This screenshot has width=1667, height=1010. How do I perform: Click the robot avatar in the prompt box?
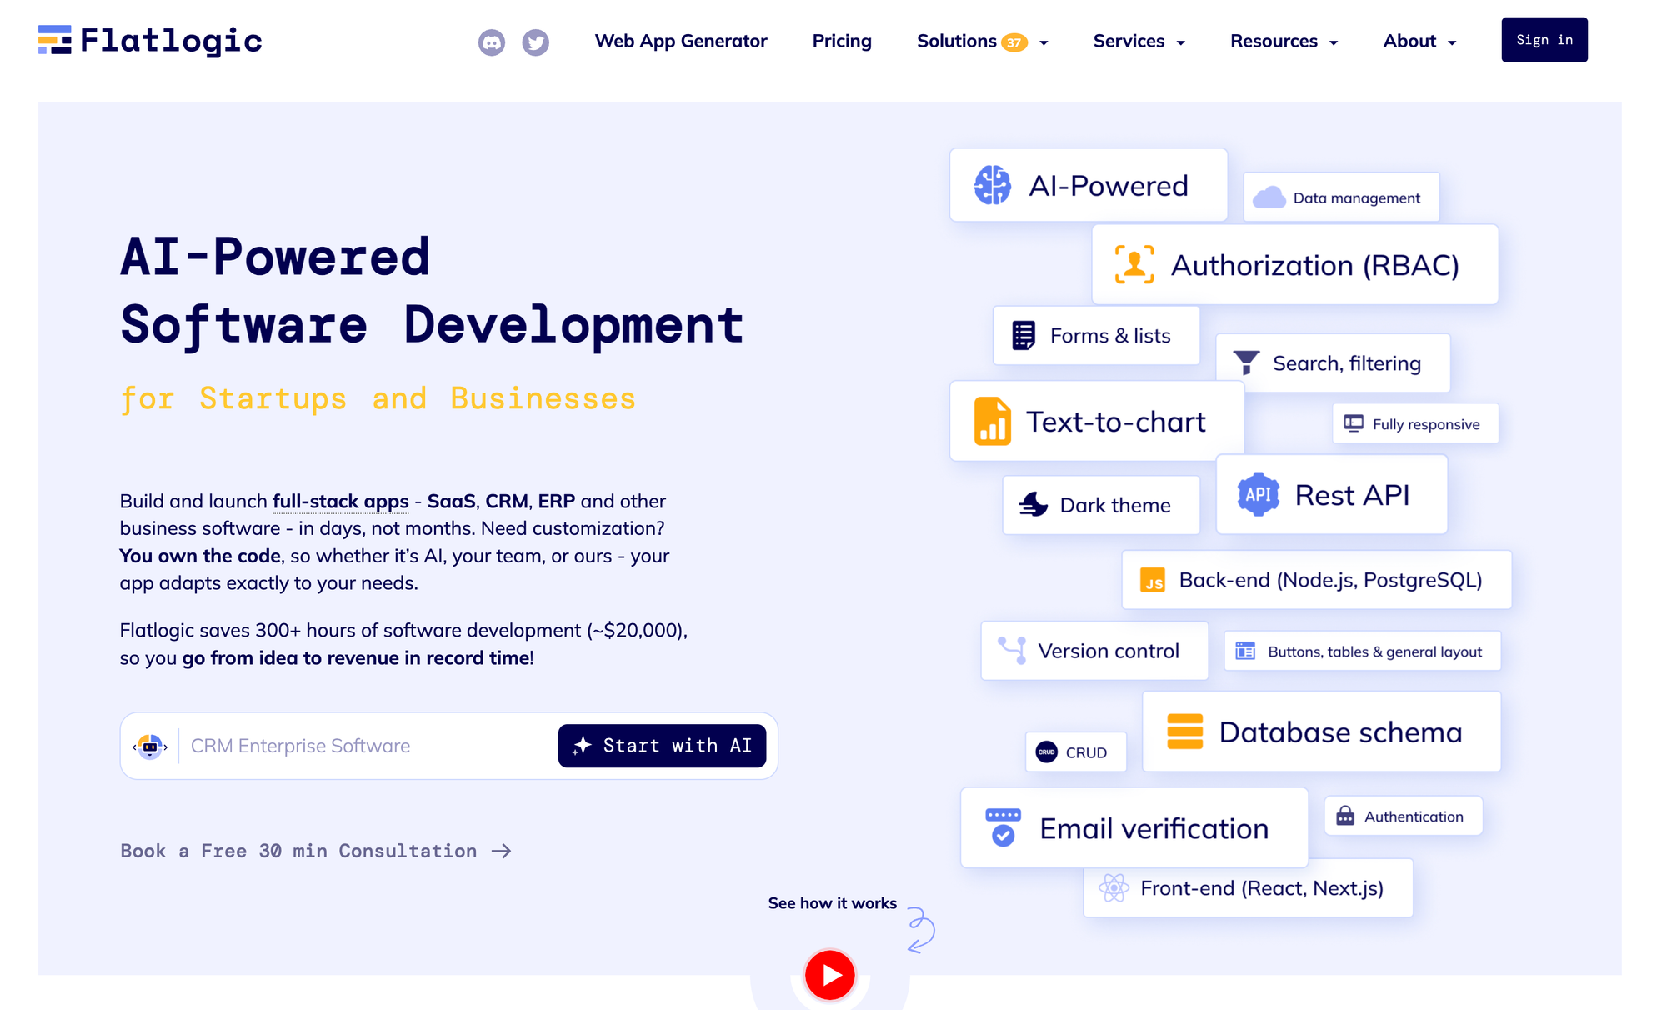(x=150, y=746)
